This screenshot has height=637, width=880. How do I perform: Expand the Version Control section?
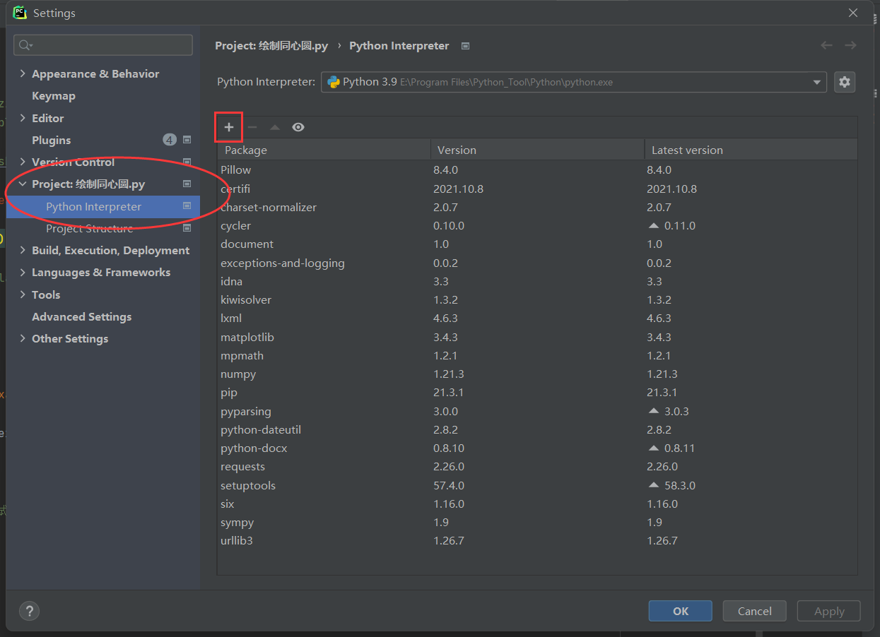click(x=23, y=162)
